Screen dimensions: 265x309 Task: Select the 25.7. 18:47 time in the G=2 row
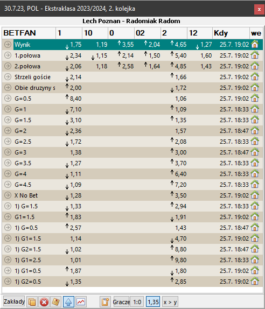click(x=234, y=131)
